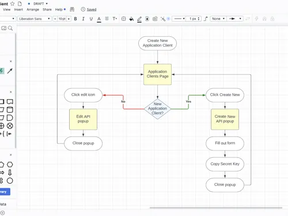The height and width of the screenshot is (216, 288).
Task: Click the binoculars search feature icon
Action: point(72,9)
